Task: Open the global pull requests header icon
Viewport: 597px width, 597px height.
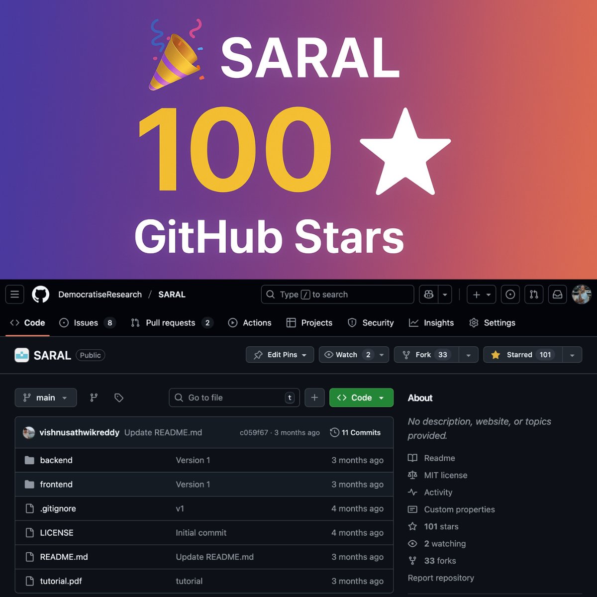Action: (534, 295)
